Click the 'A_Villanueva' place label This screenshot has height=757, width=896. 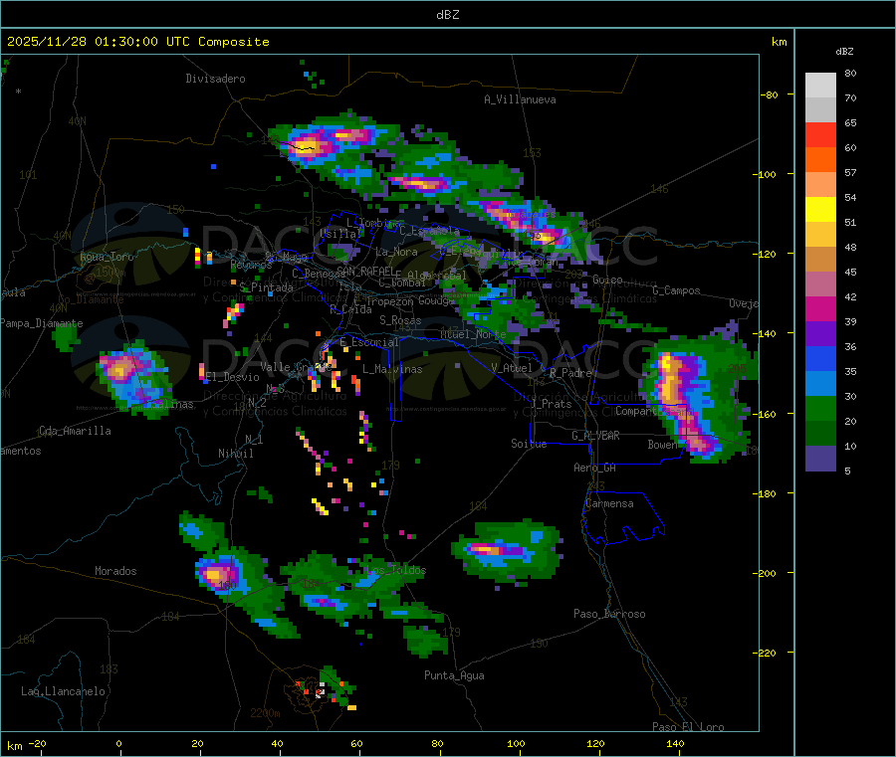520,99
